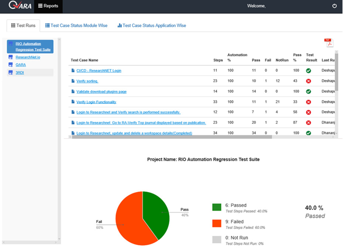This screenshot has width=343, height=249.
Task: Open CI/CD - ResearchNET Login test case
Action: (x=99, y=70)
